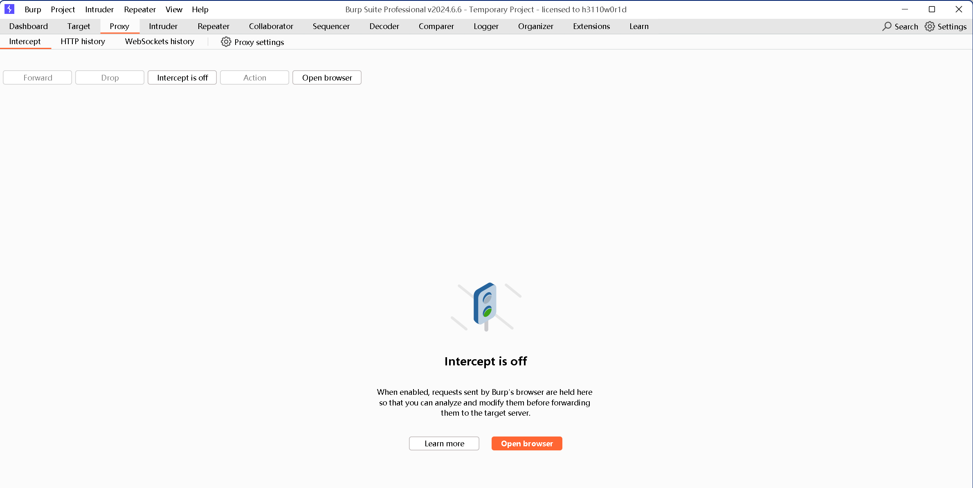Click the Settings gear icon at top right
The image size is (973, 488).
[930, 26]
